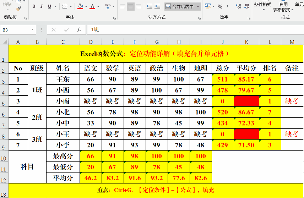Select the merged cell containing 2班
Image resolution: width=304 pixels, height=198 pixels.
coord(37,117)
